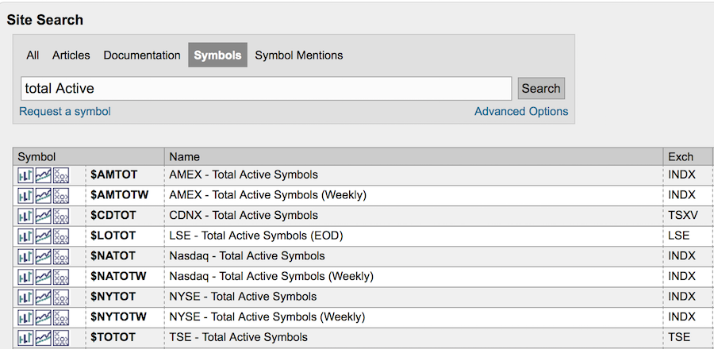Viewport: 714px width, 349px height.
Task: Open the Symbol Mentions tab
Action: pyautogui.click(x=299, y=56)
